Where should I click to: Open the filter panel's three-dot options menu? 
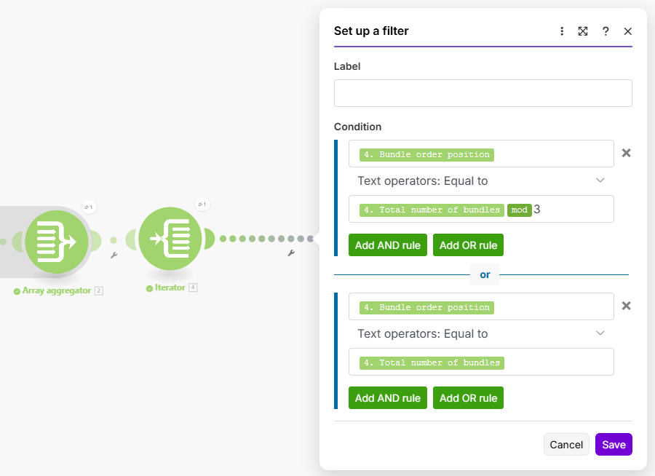point(562,31)
